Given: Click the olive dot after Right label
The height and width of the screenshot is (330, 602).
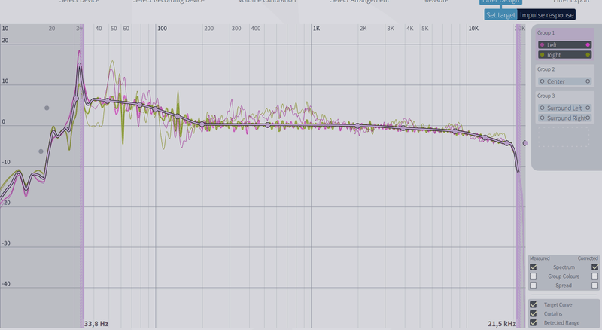Looking at the screenshot, I should (588, 55).
